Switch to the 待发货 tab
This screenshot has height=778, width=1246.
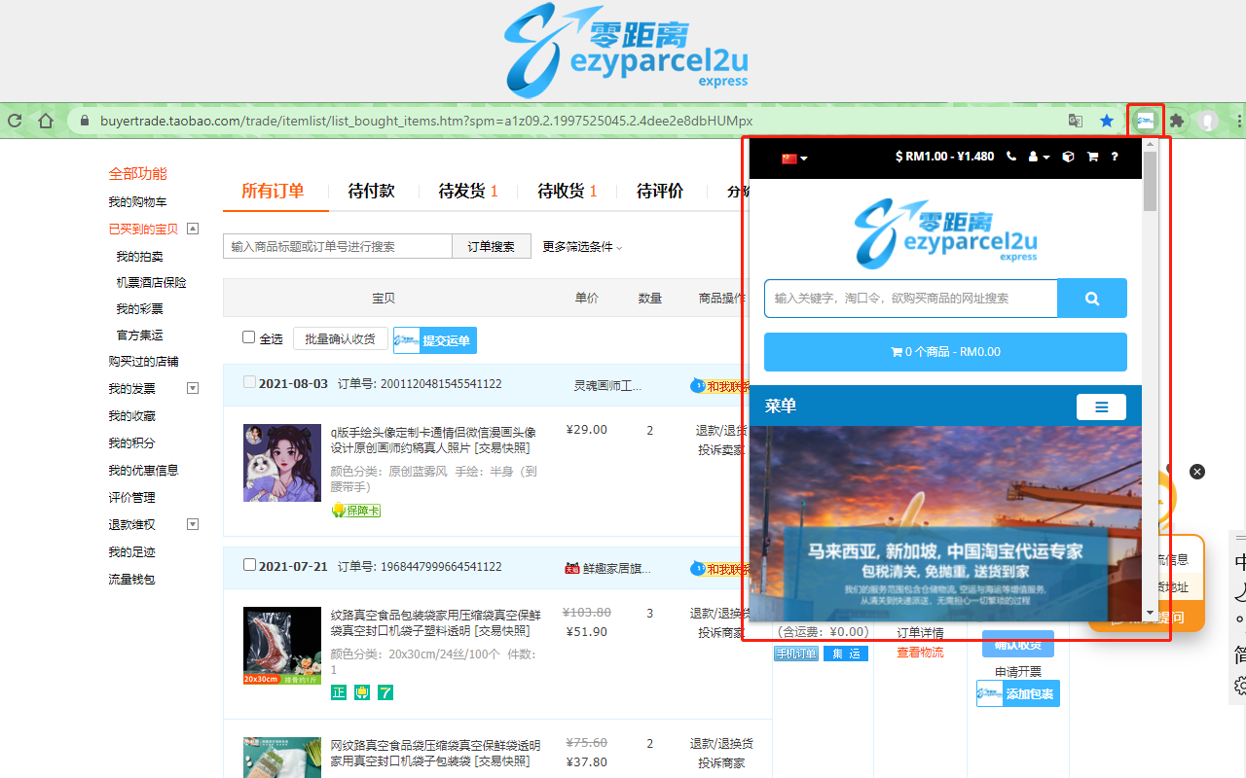click(x=468, y=191)
